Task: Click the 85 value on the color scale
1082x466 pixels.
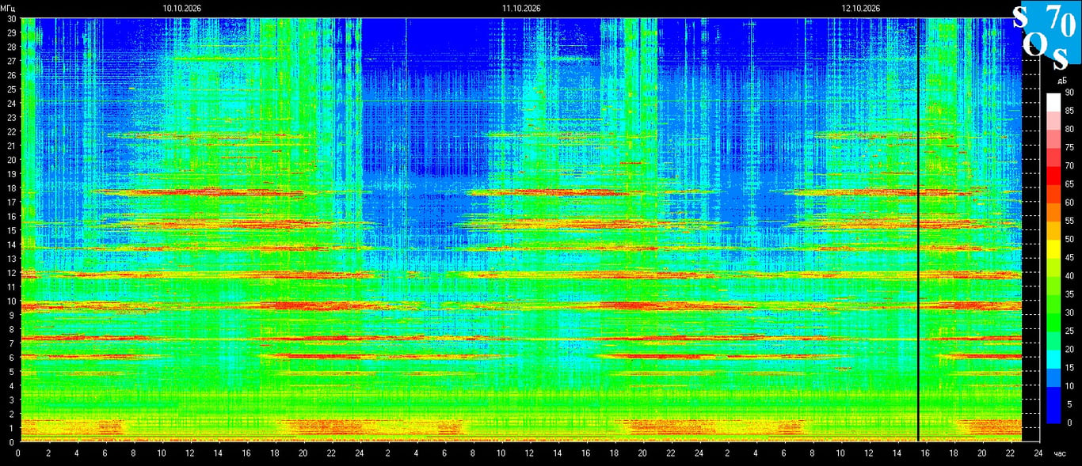Action: click(x=1069, y=111)
